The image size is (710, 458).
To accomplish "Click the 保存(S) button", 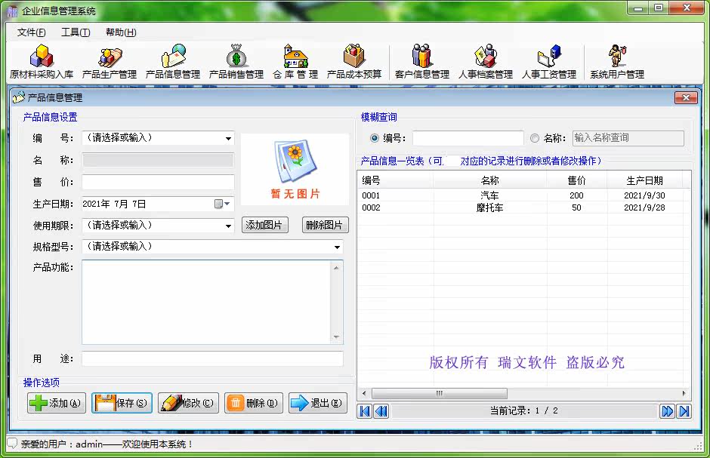I will [122, 403].
